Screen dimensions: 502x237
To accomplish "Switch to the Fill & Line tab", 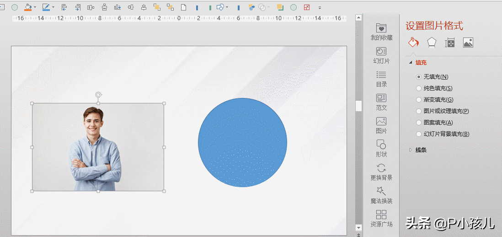I will 413,43.
